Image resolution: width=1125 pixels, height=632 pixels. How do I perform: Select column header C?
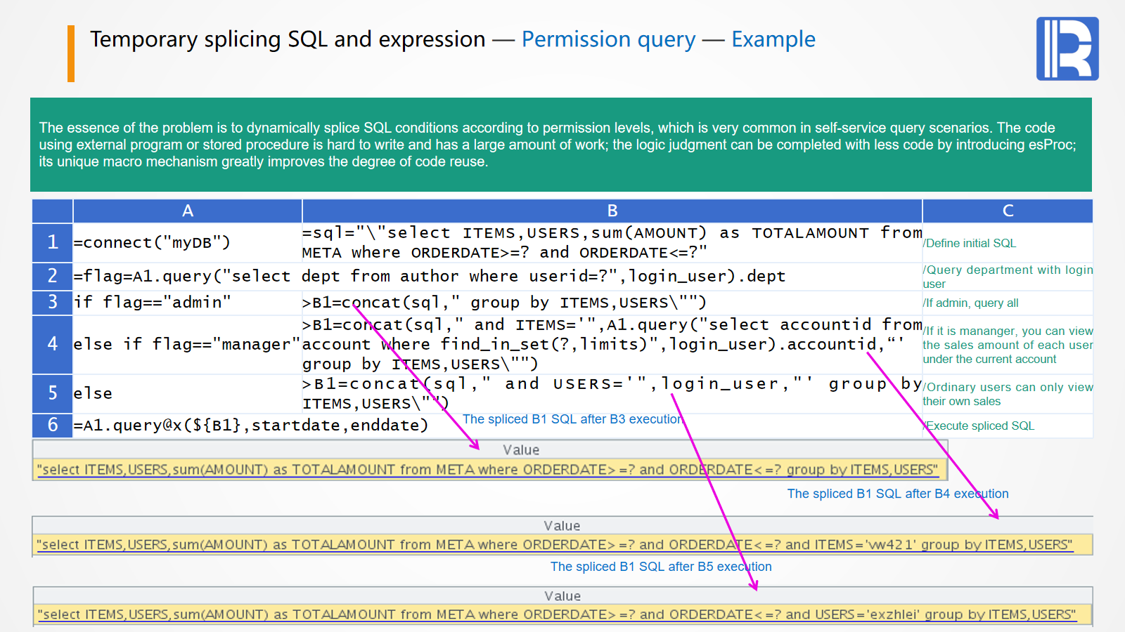[x=1007, y=211]
